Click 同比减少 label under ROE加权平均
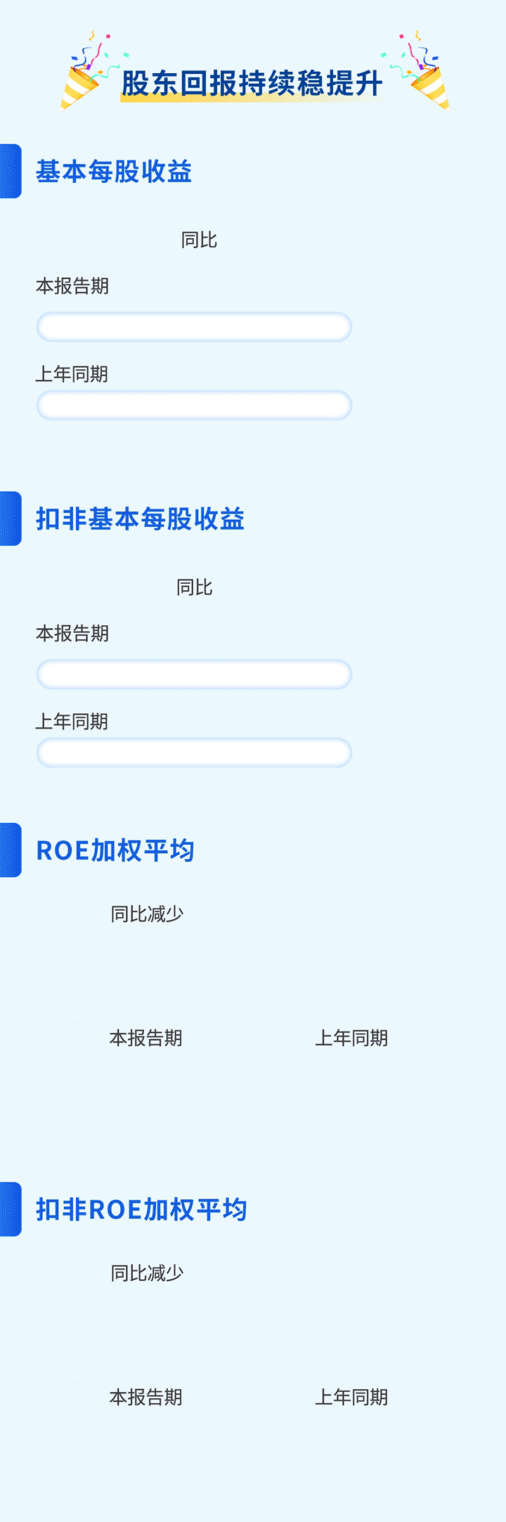This screenshot has height=1522, width=506. [x=147, y=914]
